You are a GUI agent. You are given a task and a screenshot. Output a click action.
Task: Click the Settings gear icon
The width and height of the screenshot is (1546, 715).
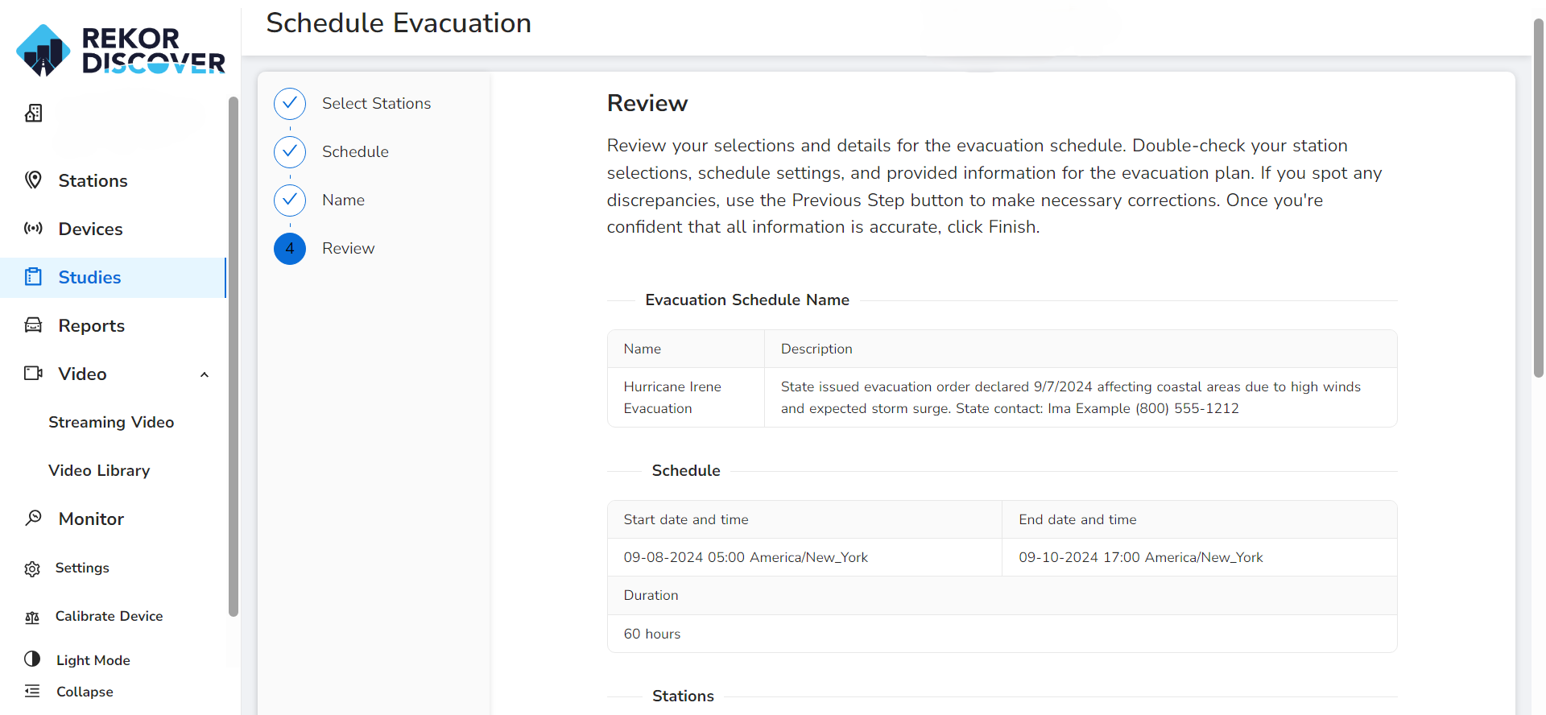(32, 568)
